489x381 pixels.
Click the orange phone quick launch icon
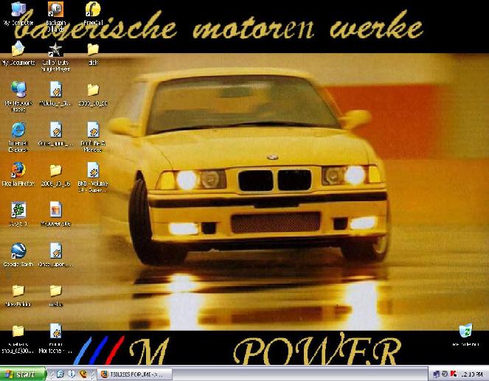click(83, 374)
